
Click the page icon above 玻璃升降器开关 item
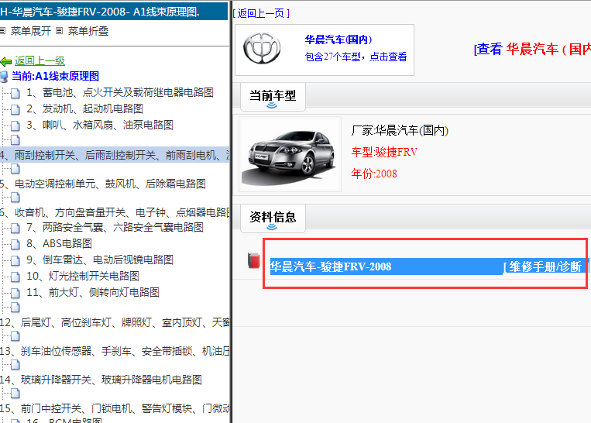coord(15,365)
